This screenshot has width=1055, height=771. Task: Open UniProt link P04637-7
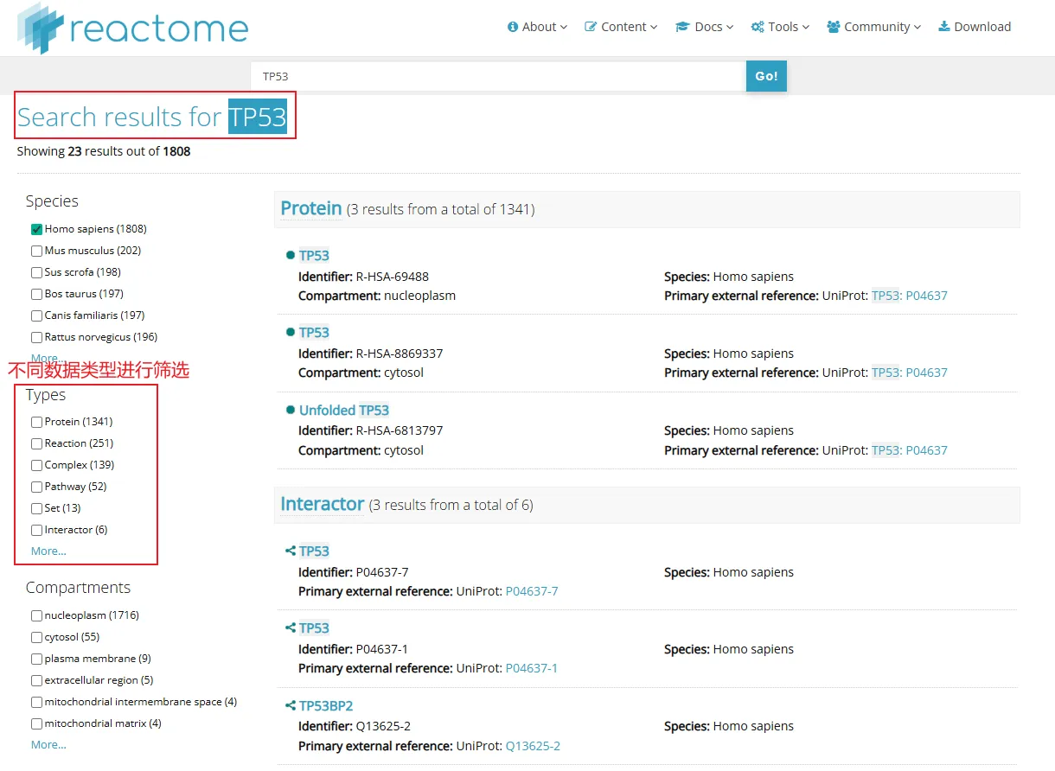point(532,591)
